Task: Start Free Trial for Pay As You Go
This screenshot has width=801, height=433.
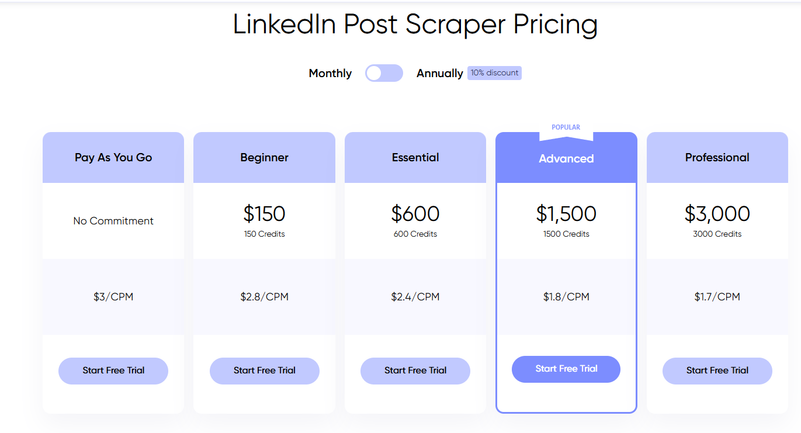Action: tap(113, 370)
